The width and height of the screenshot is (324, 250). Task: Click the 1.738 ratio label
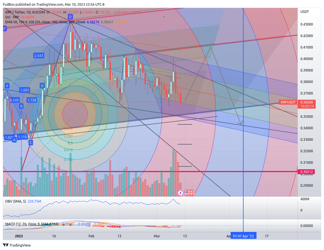32,100
